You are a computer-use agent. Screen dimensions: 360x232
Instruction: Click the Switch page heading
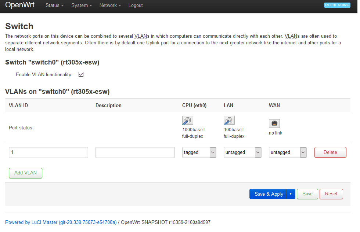[x=19, y=26]
